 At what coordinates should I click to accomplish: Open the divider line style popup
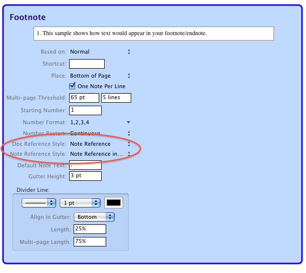pyautogui.click(x=39, y=203)
